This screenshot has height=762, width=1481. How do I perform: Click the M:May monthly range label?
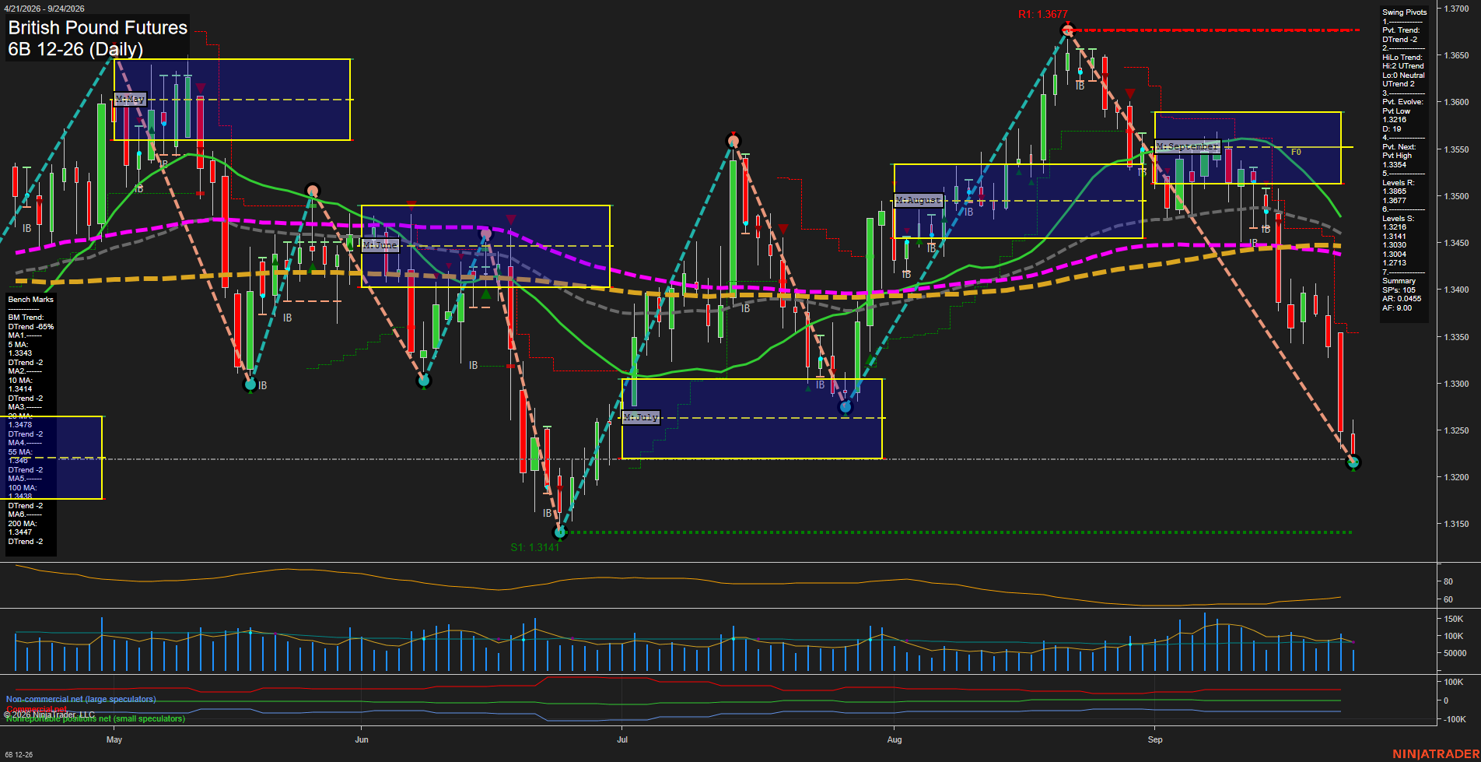[130, 100]
